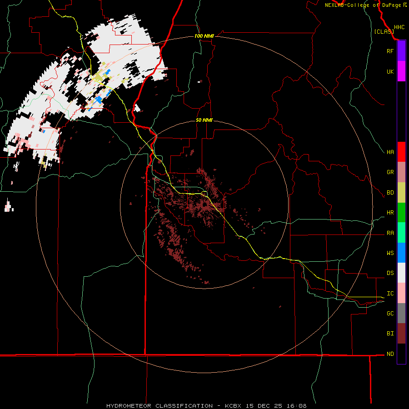Select the BD yellow legend block
Viewport: 409px width, 409px height.
pyautogui.click(x=401, y=193)
